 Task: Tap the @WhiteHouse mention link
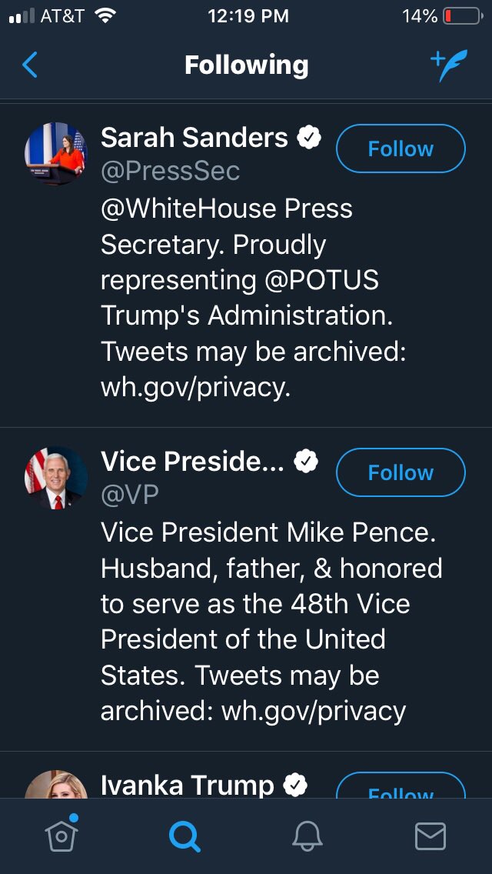pyautogui.click(x=189, y=209)
